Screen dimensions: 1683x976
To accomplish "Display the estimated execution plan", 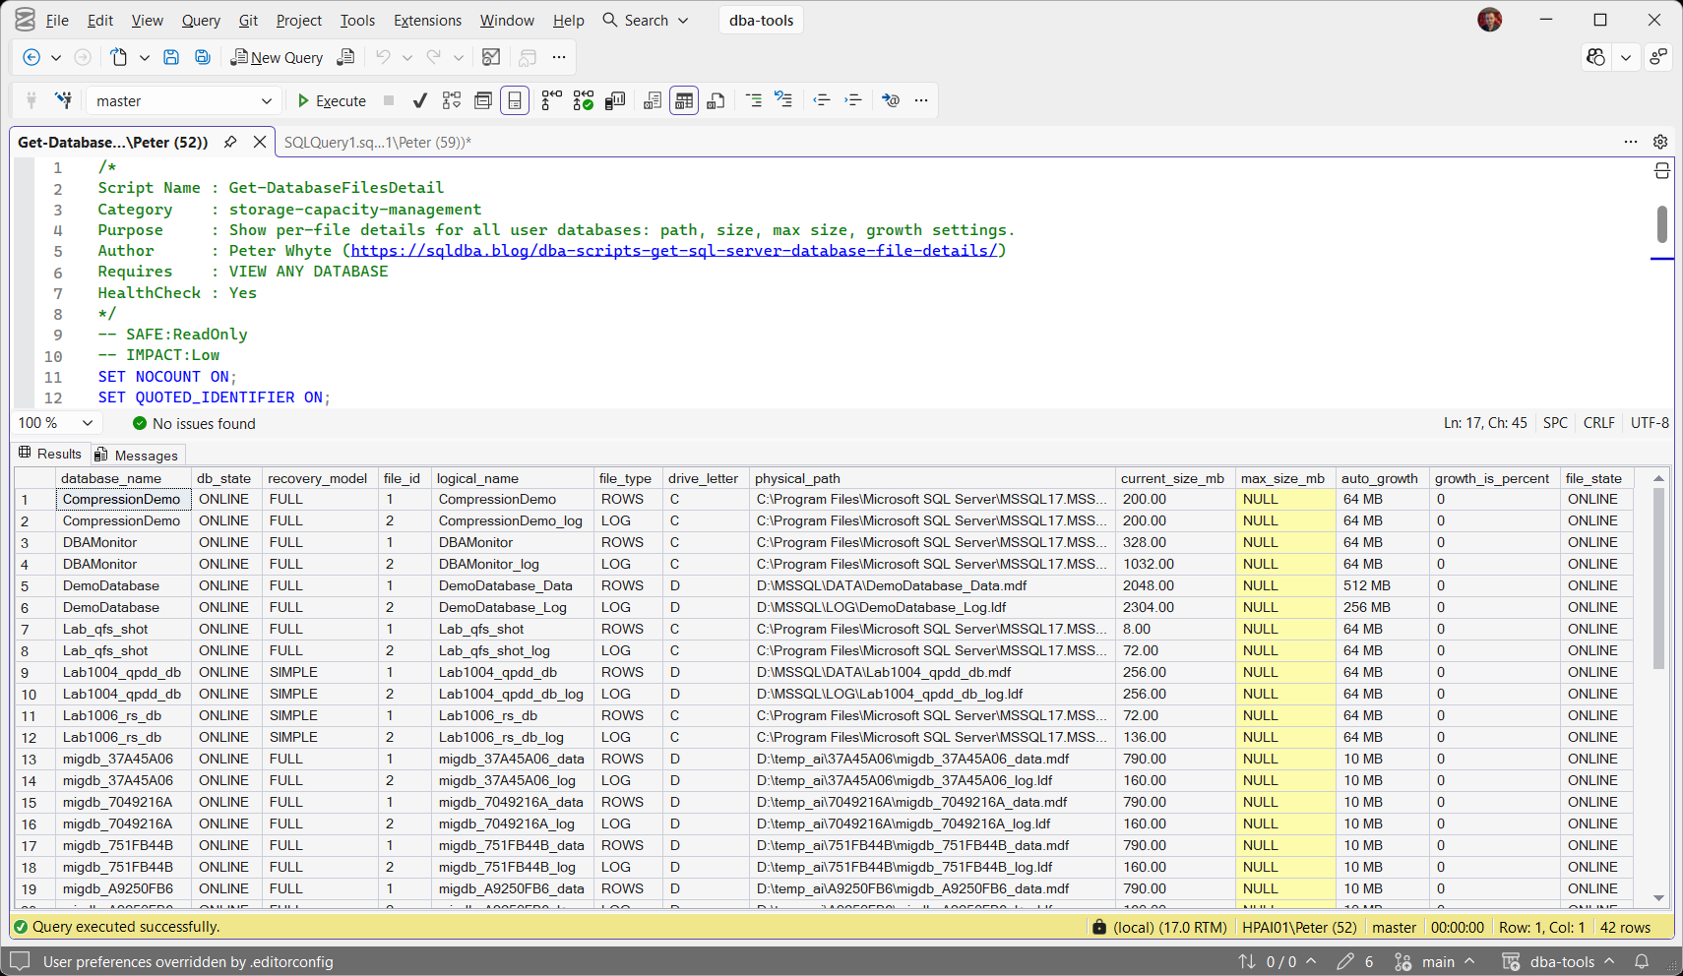I will (x=452, y=100).
